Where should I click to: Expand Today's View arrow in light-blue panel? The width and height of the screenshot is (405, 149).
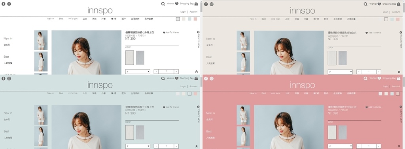[199, 107]
